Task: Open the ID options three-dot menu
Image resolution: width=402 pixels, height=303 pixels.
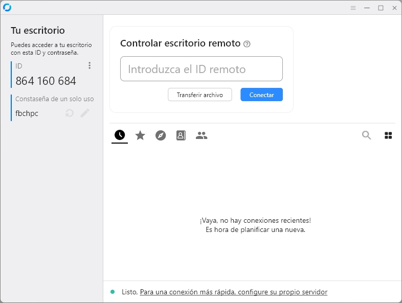Action: coord(90,65)
